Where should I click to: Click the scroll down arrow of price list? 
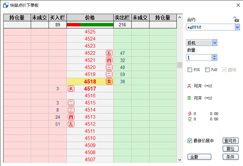pyautogui.click(x=180, y=160)
